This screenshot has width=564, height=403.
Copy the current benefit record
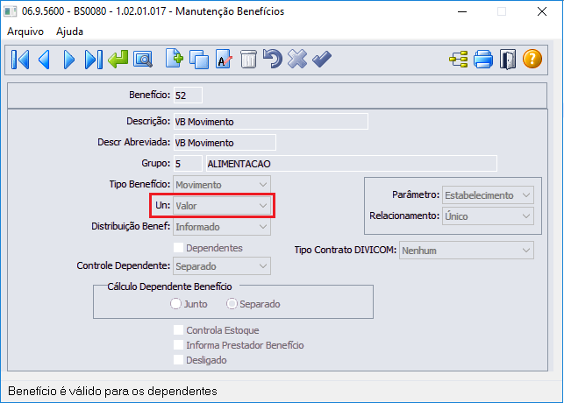tap(199, 60)
